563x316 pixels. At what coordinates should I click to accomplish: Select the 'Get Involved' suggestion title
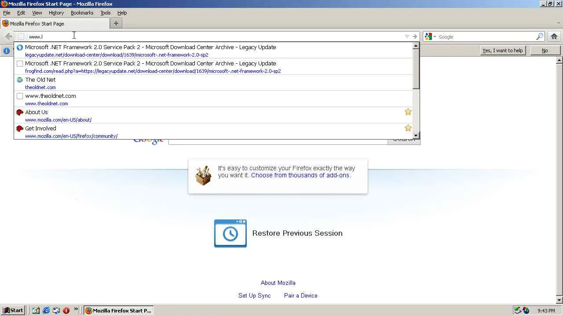click(x=40, y=128)
